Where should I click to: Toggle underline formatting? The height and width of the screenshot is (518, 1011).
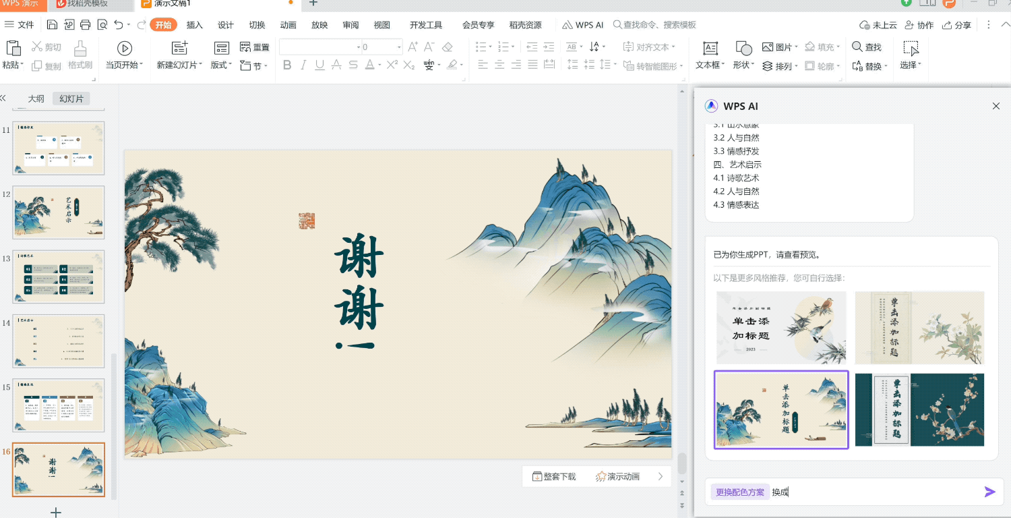pos(319,65)
